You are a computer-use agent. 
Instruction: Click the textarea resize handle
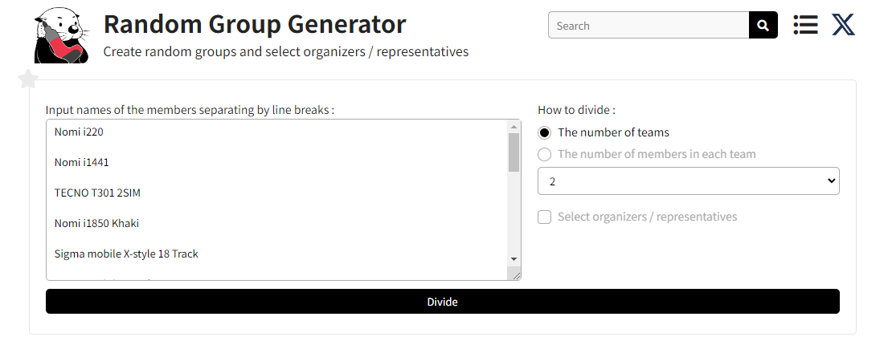click(514, 274)
